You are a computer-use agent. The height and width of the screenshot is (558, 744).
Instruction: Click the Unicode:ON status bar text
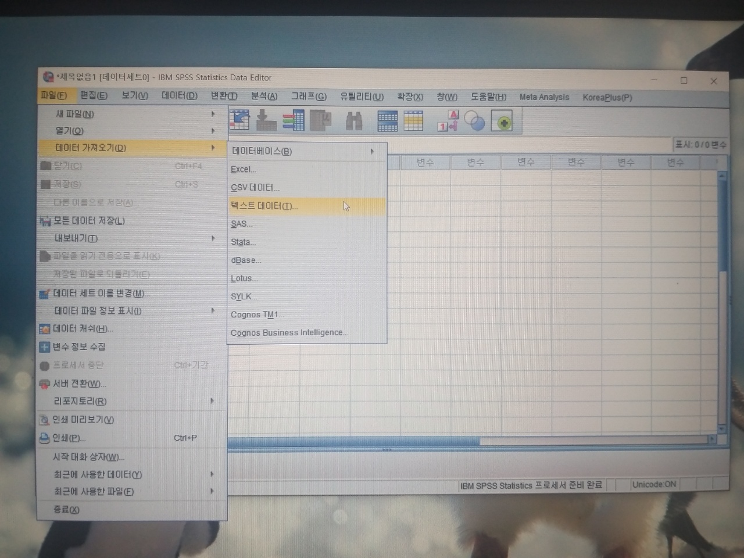(654, 484)
